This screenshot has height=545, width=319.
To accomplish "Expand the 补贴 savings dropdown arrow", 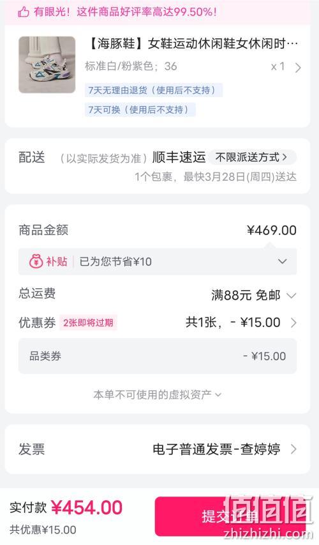I will pyautogui.click(x=283, y=261).
